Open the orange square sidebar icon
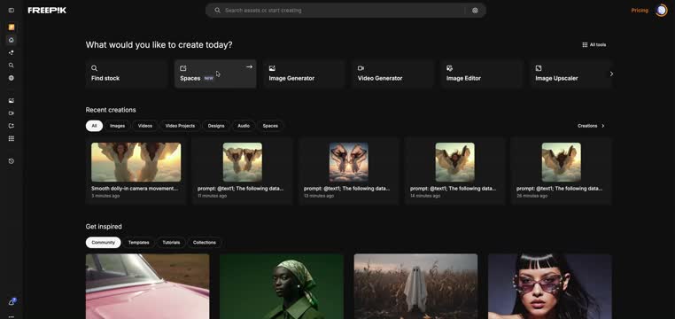 (12, 27)
